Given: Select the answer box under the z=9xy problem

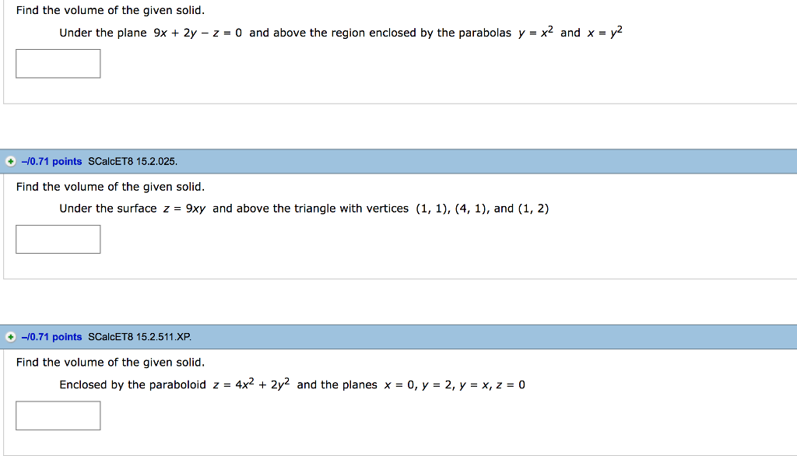Looking at the screenshot, I should coord(58,239).
